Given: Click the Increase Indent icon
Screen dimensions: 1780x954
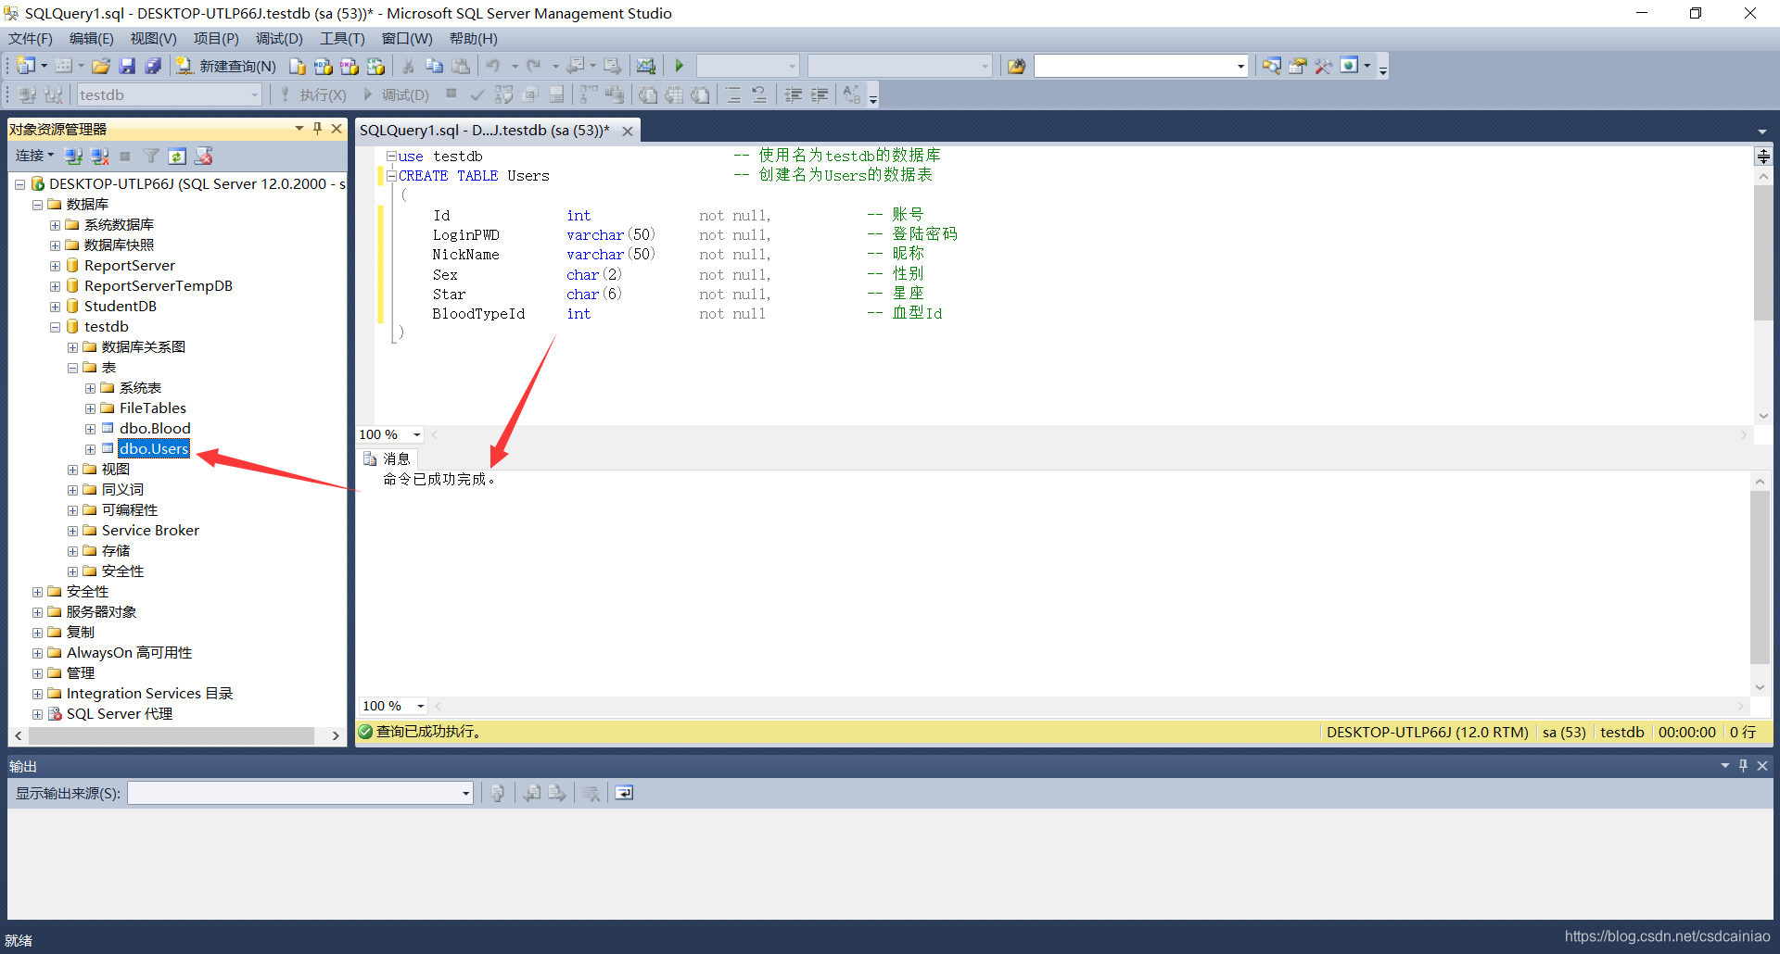Looking at the screenshot, I should click(820, 94).
